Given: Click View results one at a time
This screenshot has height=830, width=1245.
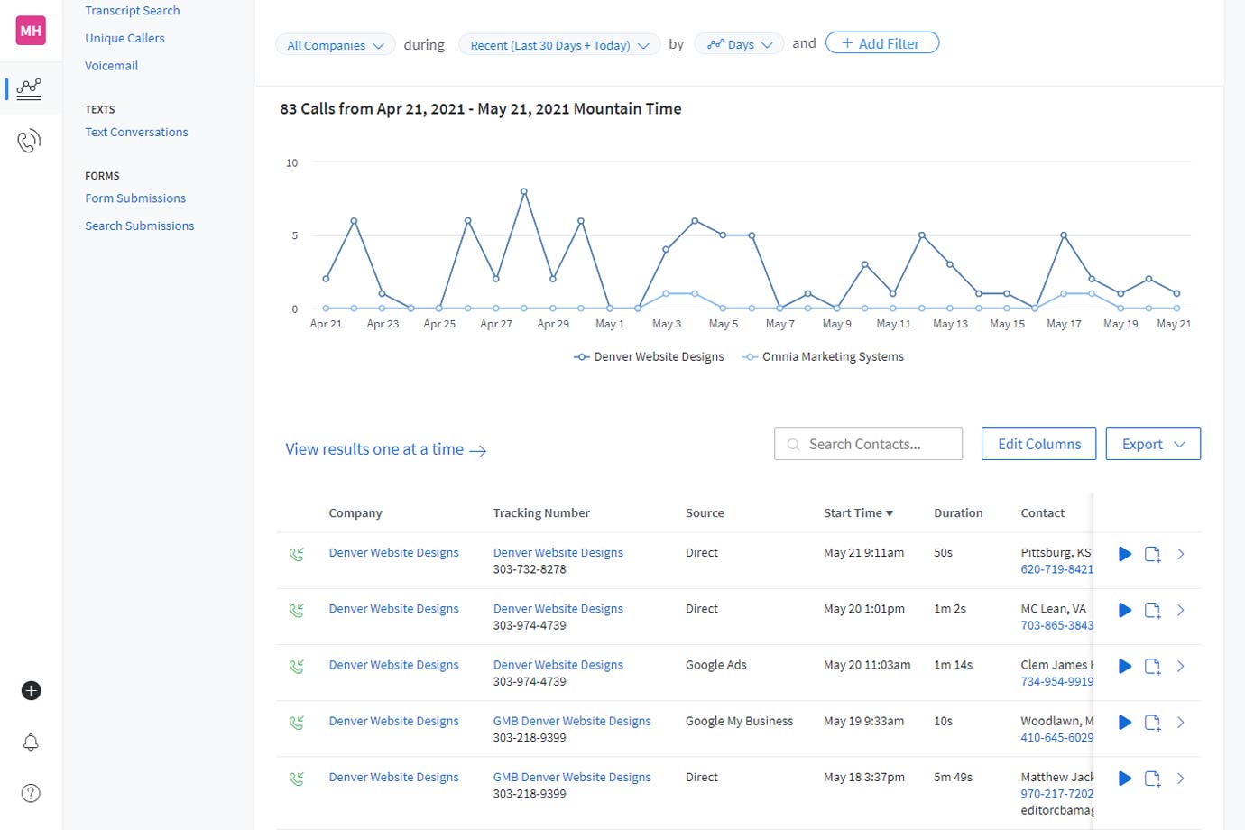Looking at the screenshot, I should [386, 449].
